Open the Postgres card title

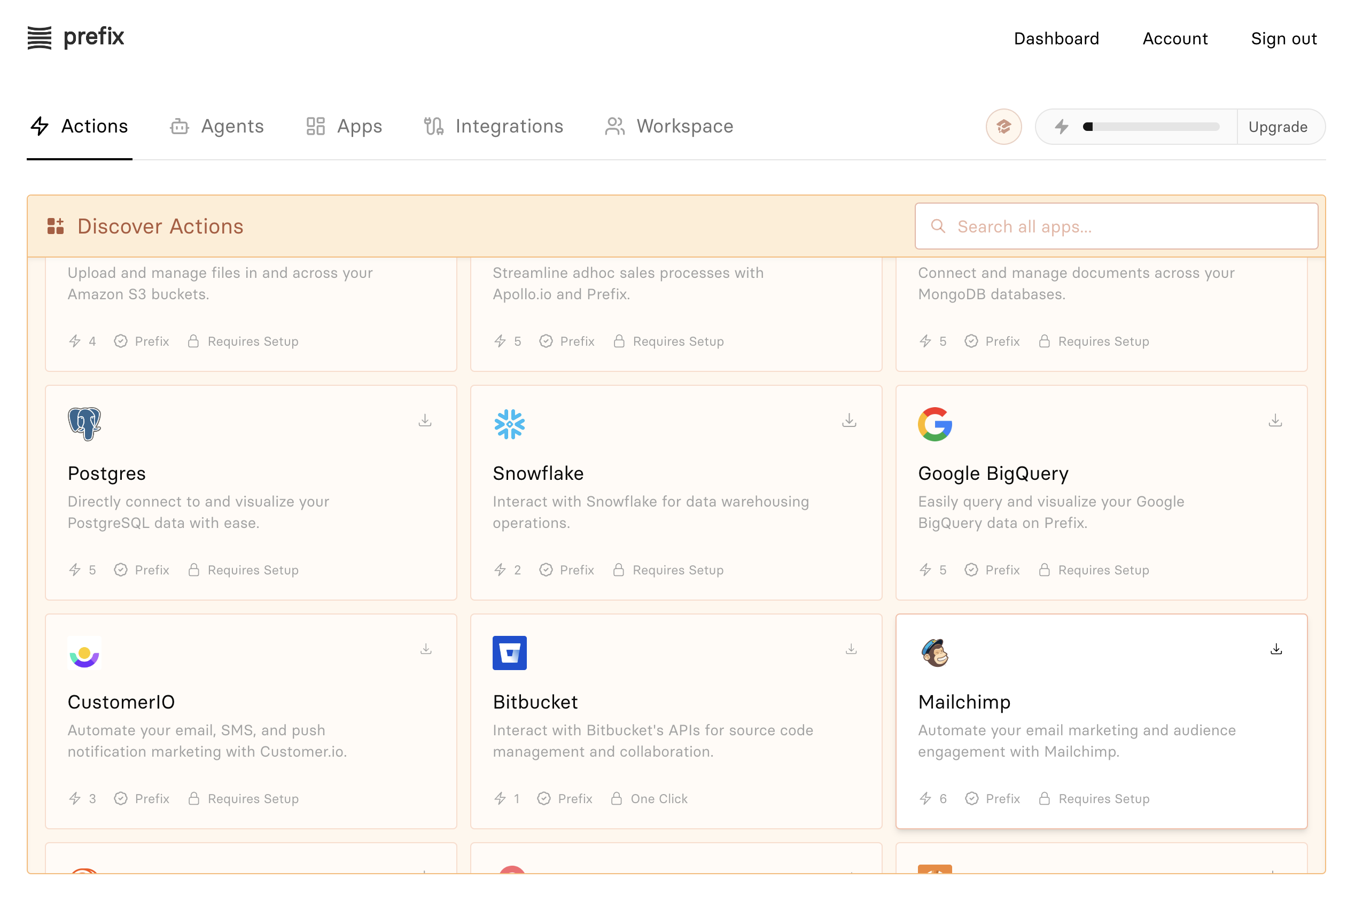(106, 473)
